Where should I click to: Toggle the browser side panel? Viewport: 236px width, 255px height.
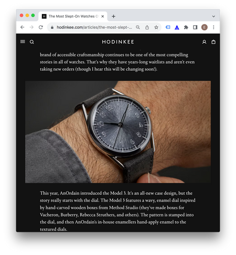(x=195, y=27)
